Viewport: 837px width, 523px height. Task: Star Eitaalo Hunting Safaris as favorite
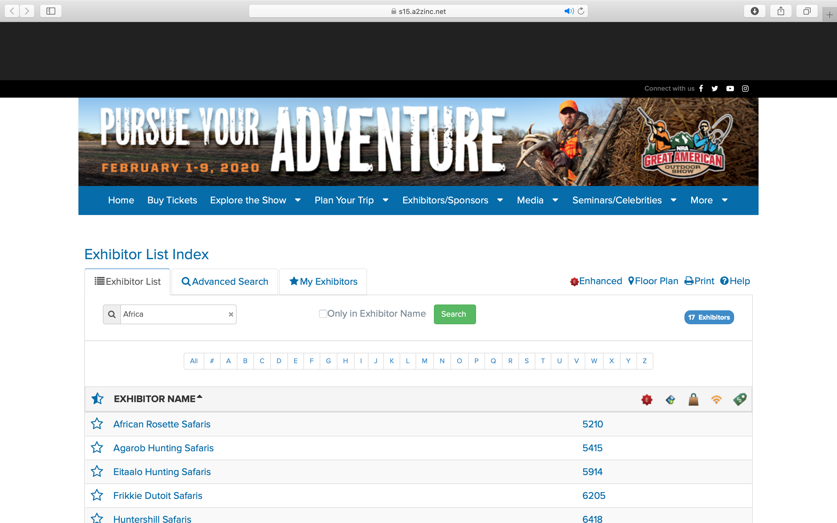point(97,472)
